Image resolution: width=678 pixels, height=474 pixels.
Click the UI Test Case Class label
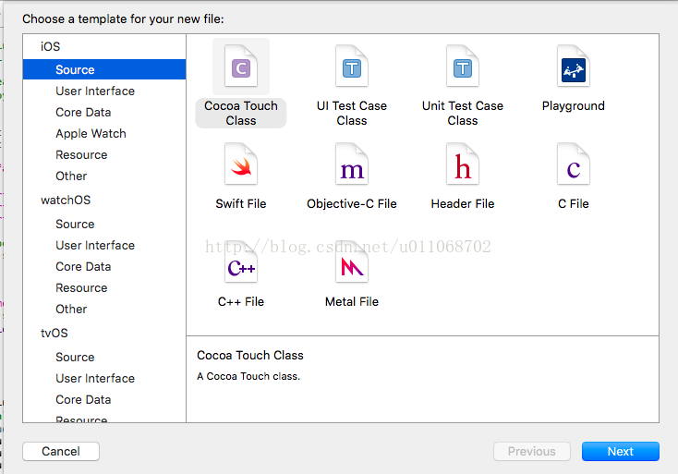click(x=352, y=113)
